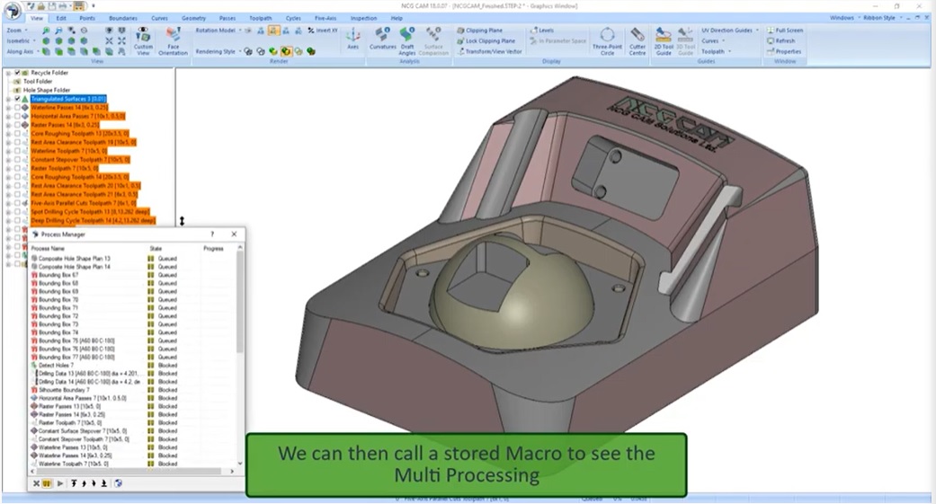Image resolution: width=936 pixels, height=504 pixels.
Task: Click the Invert XY rotation option
Action: 323,31
